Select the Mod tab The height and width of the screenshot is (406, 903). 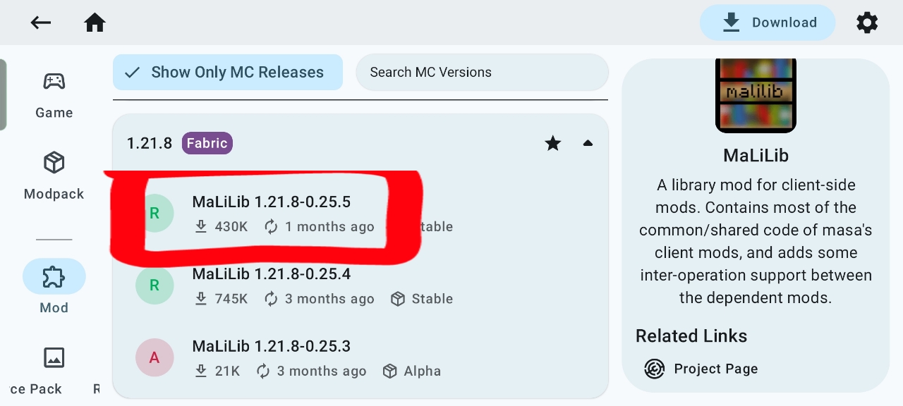(54, 286)
